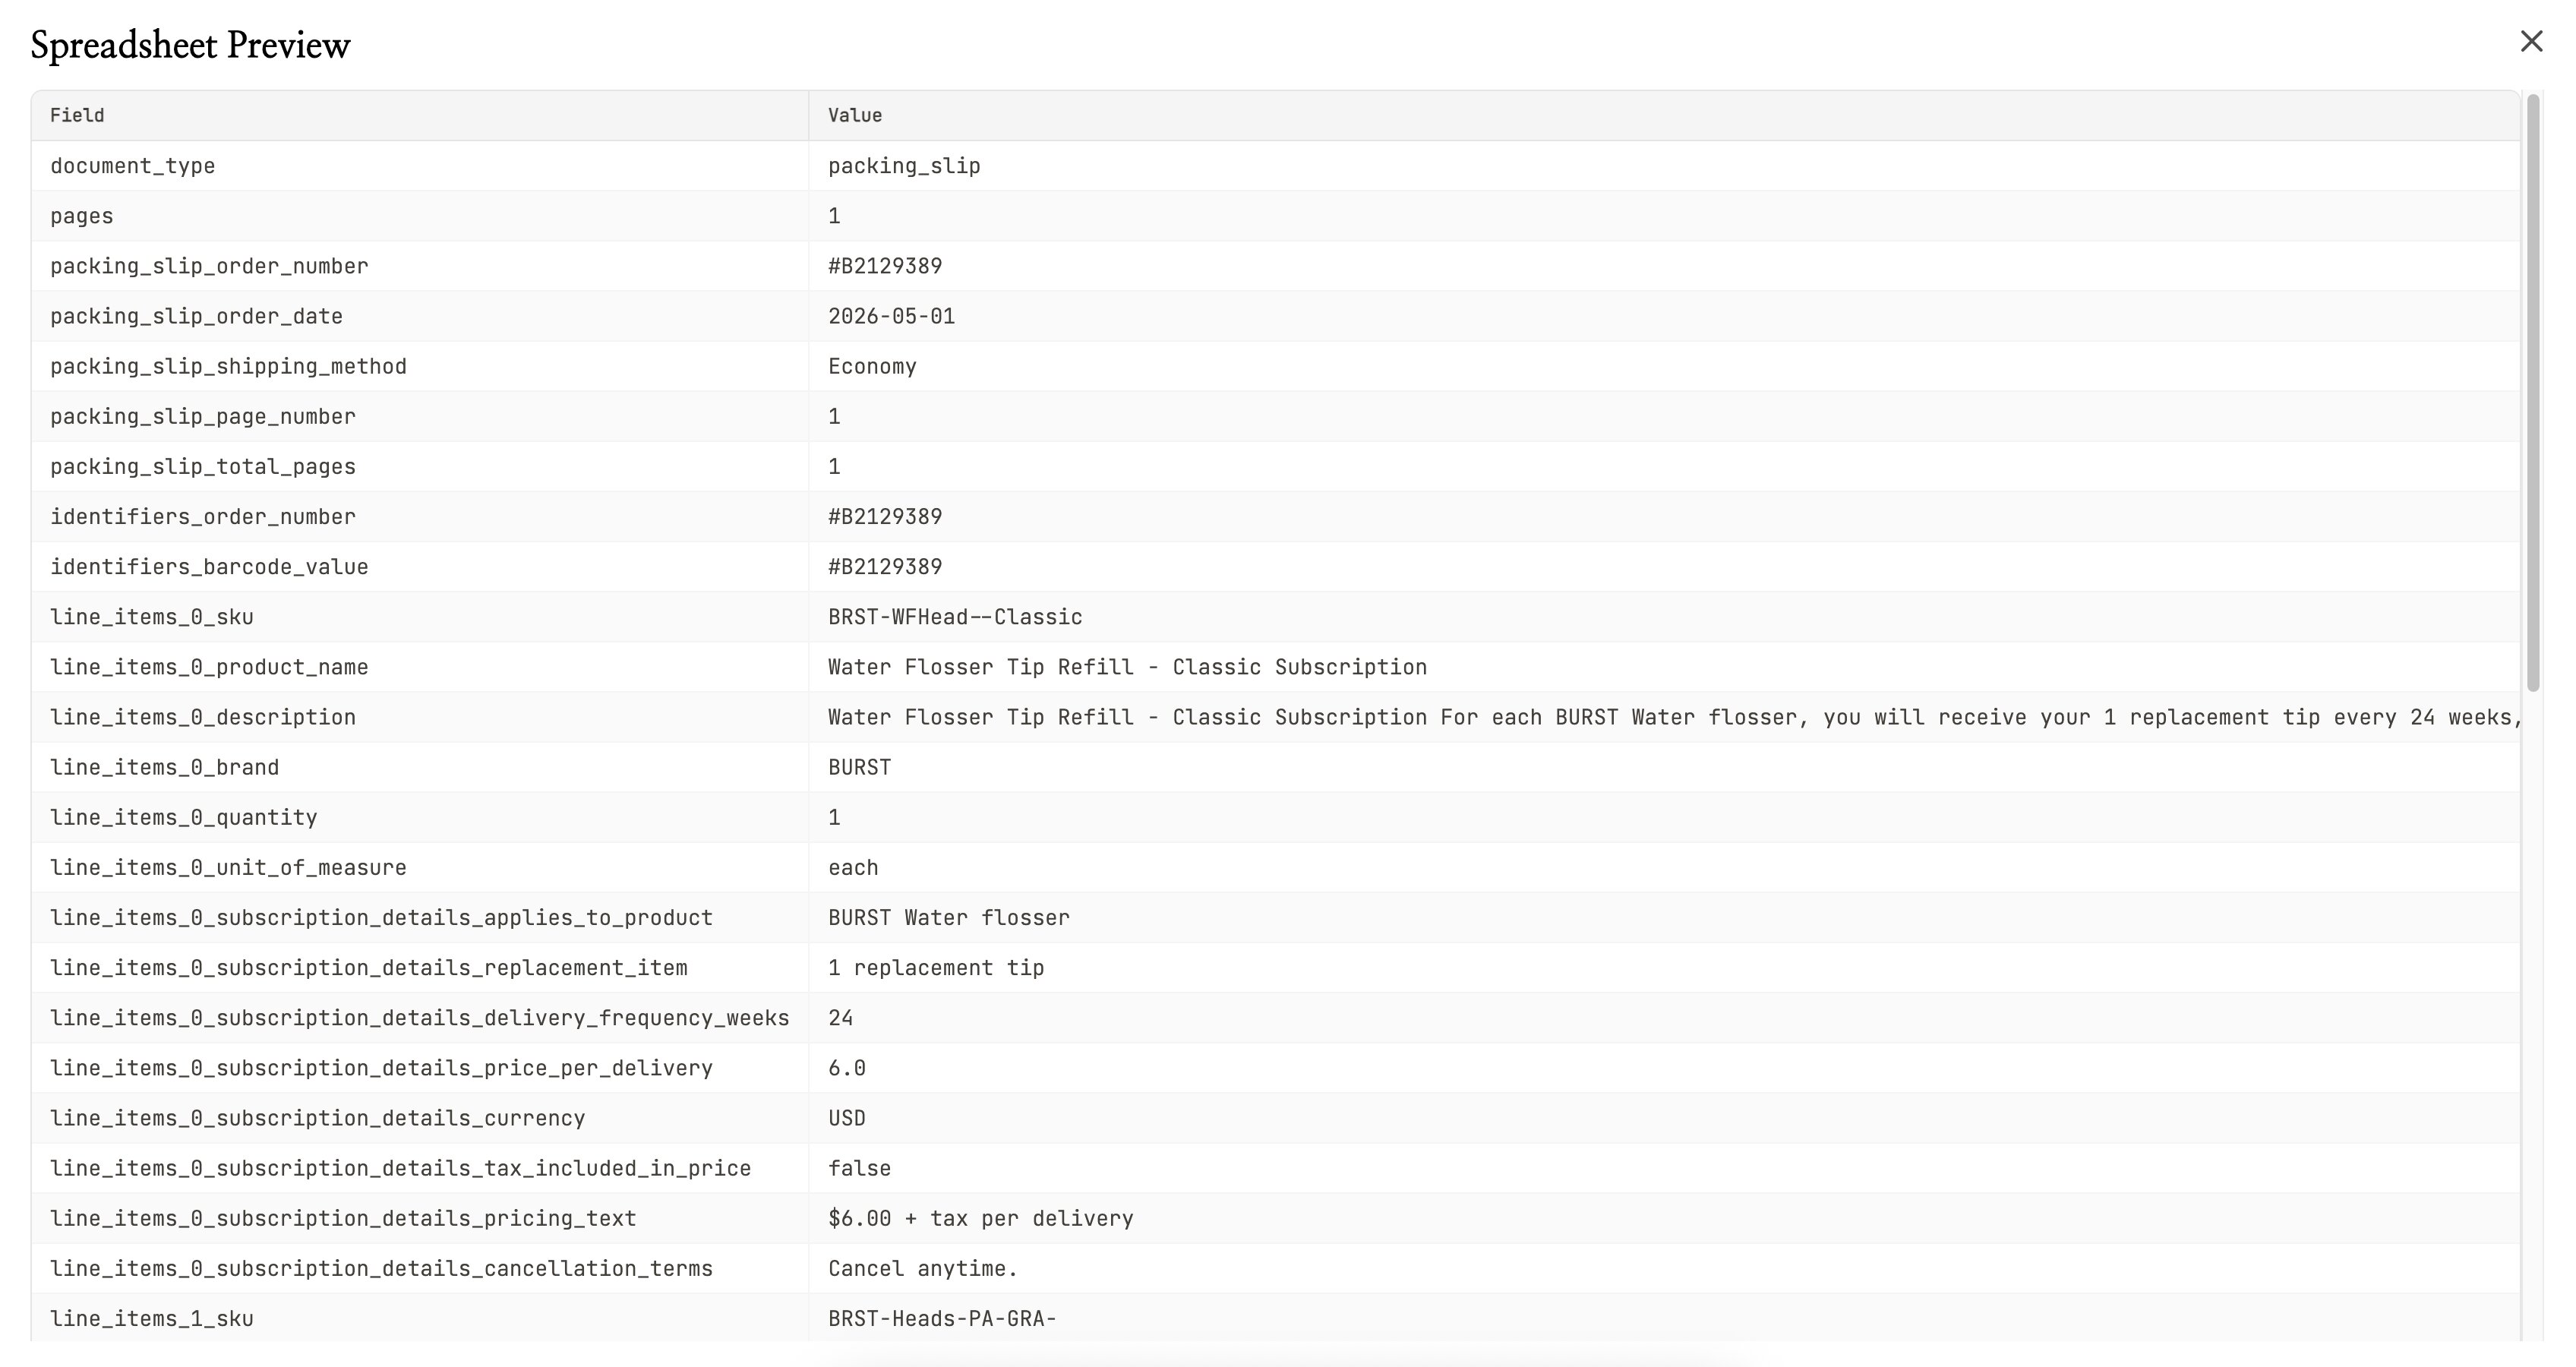Click the packing_slip_total_pages field cell

(x=420, y=466)
